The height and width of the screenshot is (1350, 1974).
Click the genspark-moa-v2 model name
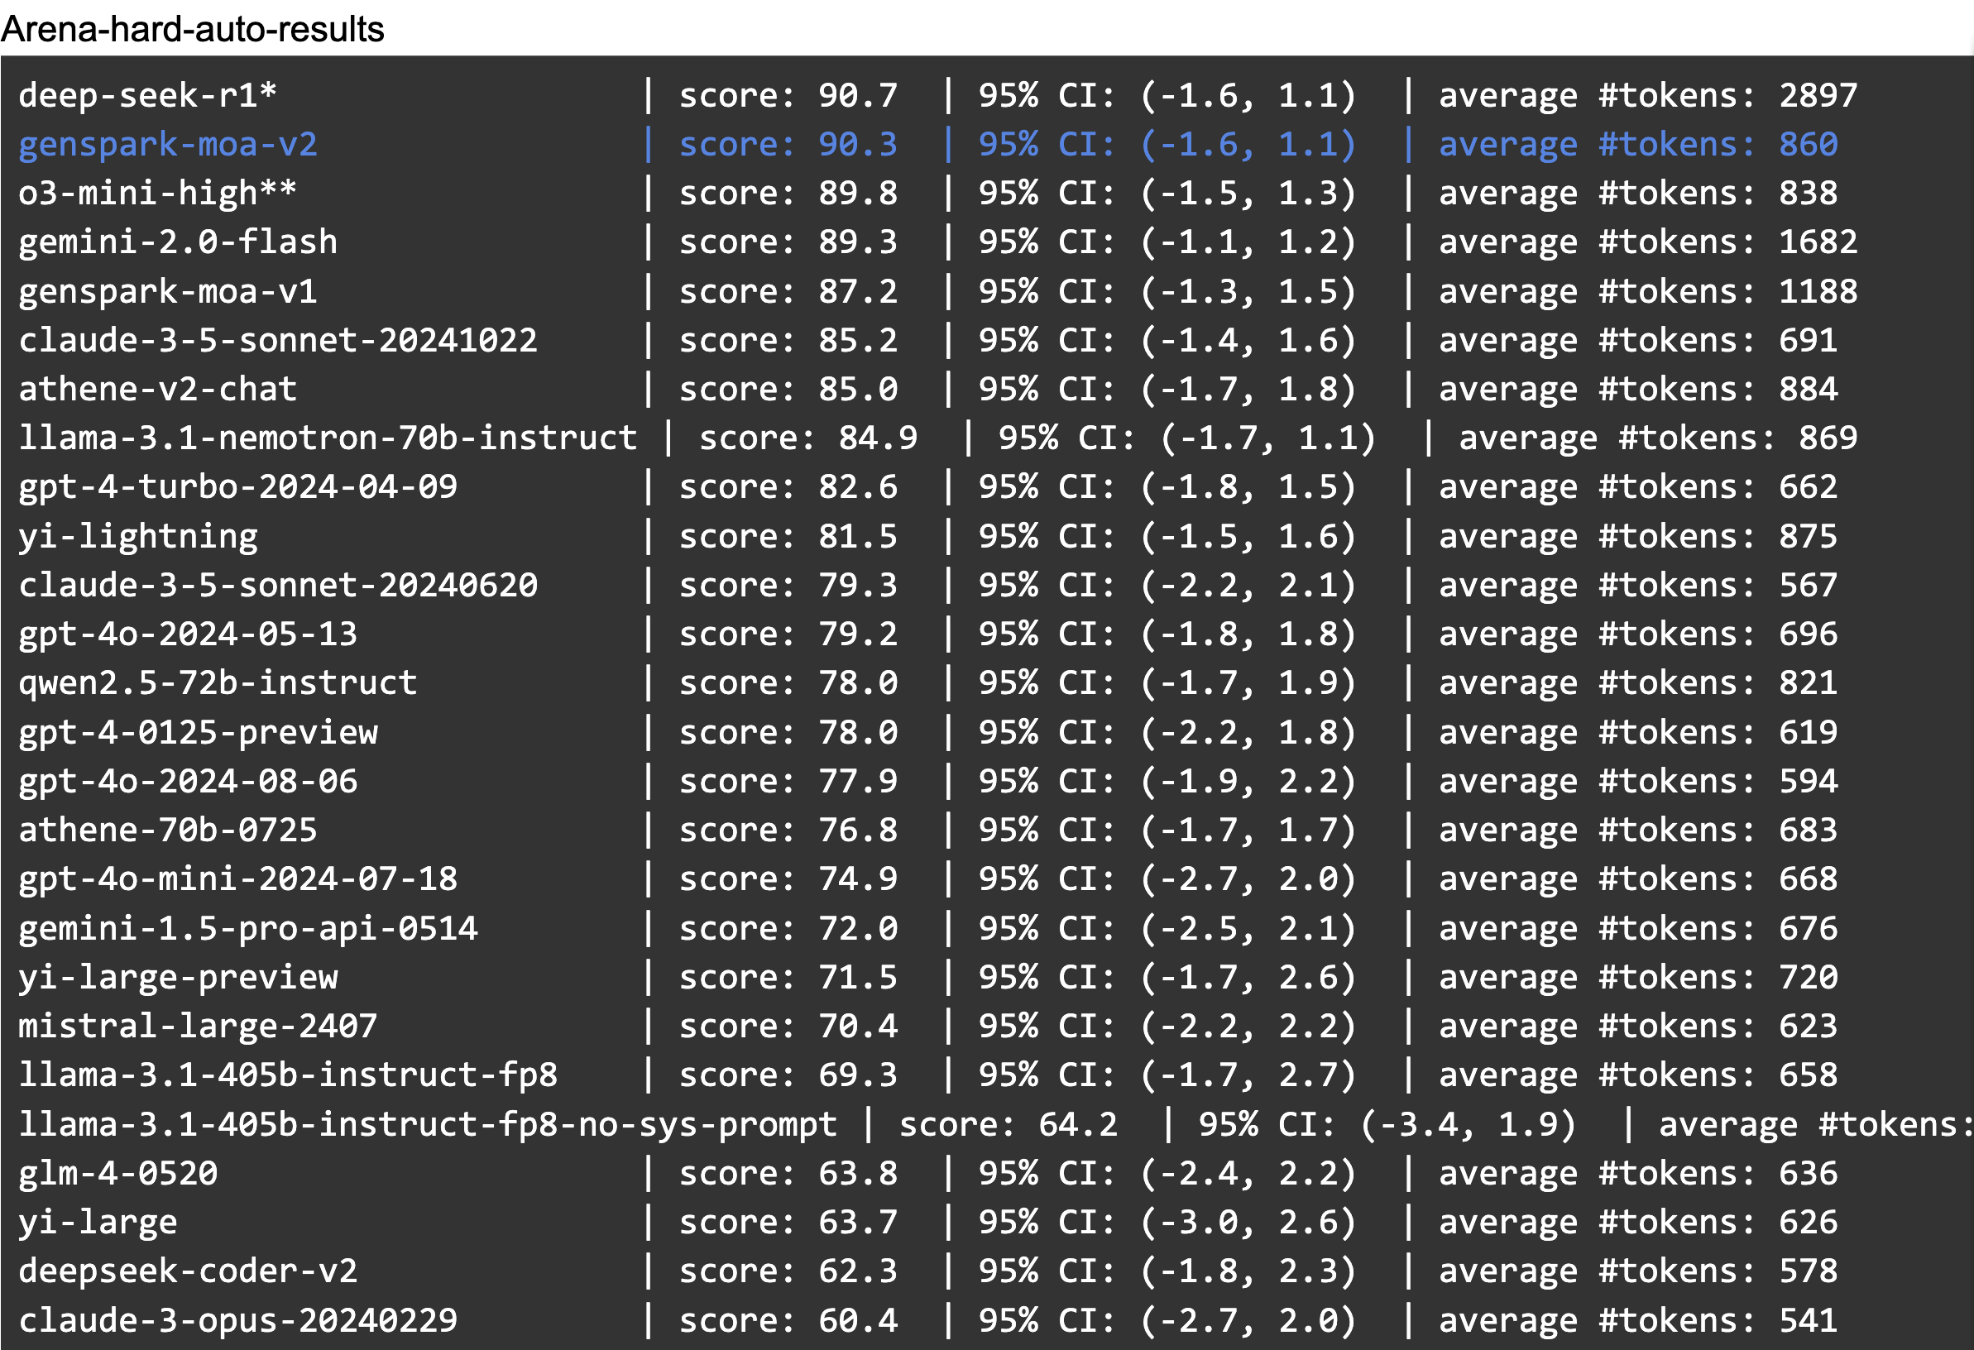pos(168,144)
